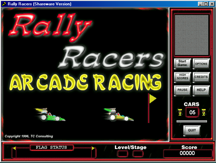Open the HELP button
This screenshot has width=216, height=163.
pyautogui.click(x=201, y=90)
